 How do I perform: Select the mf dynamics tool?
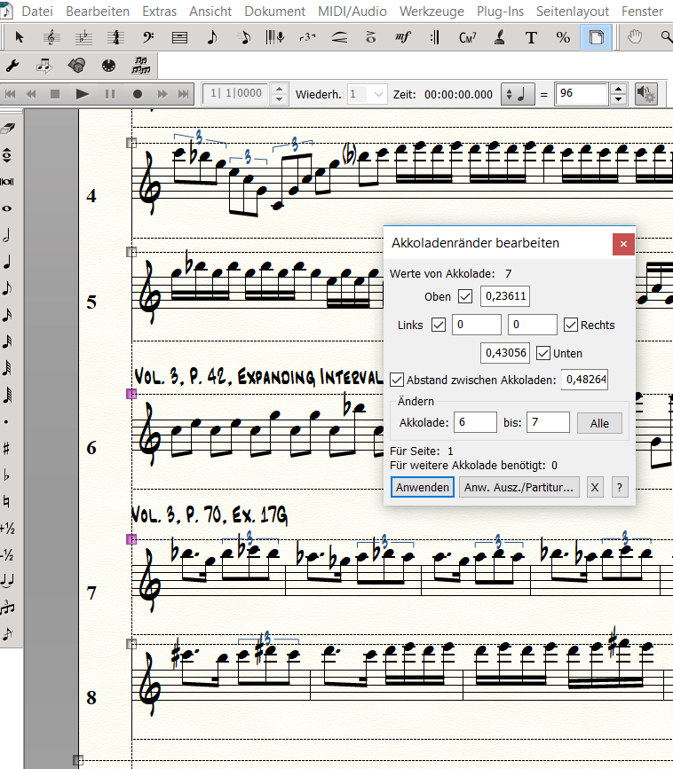[x=402, y=37]
